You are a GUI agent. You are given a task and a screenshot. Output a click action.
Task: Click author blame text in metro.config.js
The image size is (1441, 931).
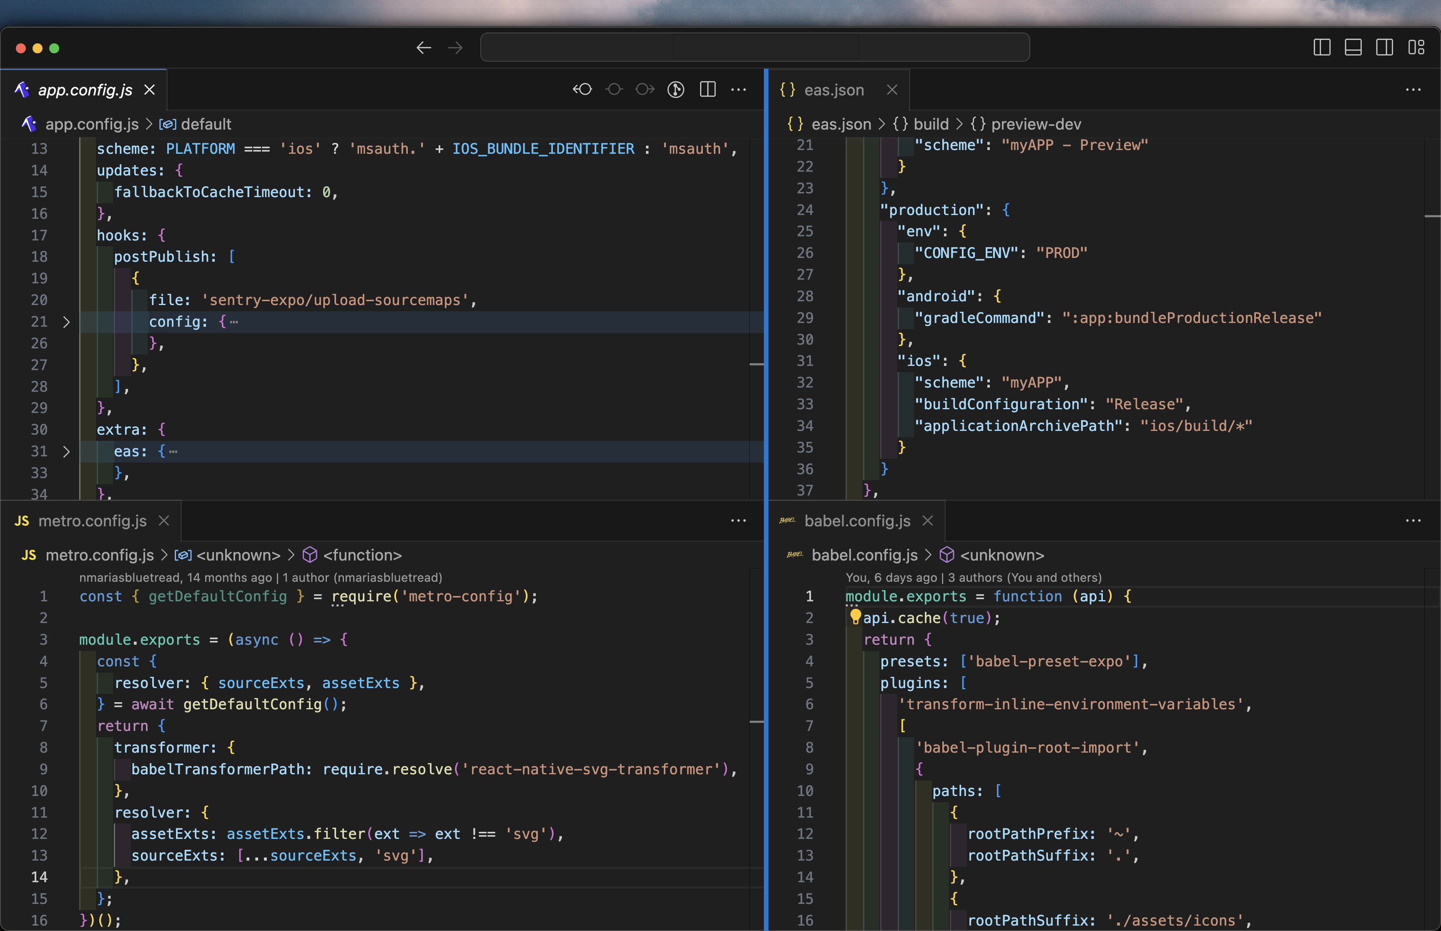pyautogui.click(x=261, y=577)
